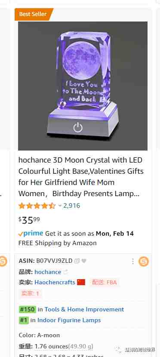Favorite the product with heart icon

click(84, 261)
